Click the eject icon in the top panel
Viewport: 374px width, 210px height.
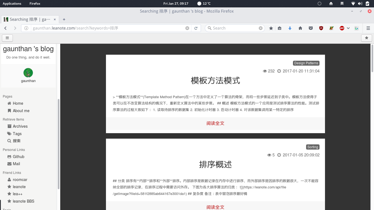(x=331, y=4)
